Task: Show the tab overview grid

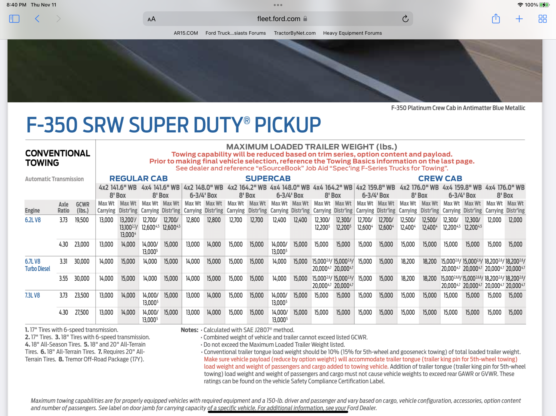Action: point(542,19)
